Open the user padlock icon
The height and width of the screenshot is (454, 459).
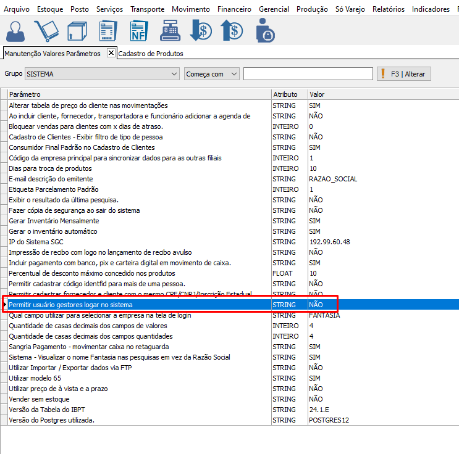(264, 30)
